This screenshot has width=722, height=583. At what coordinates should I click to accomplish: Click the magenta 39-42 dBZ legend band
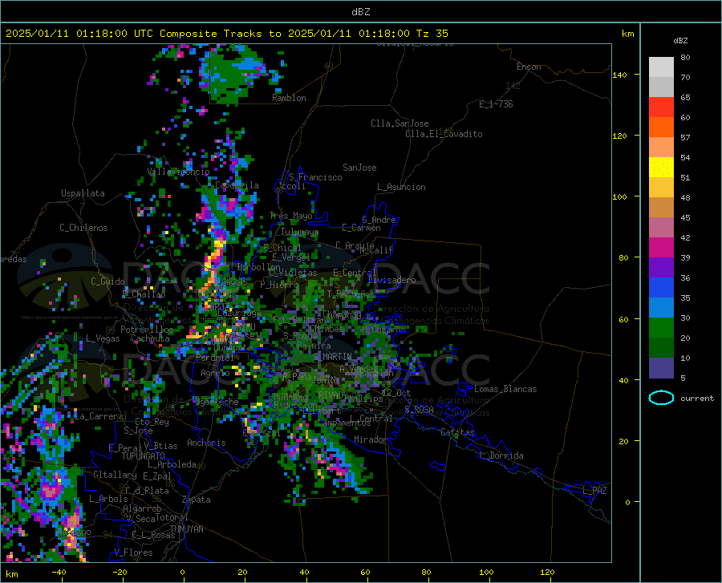pos(661,248)
